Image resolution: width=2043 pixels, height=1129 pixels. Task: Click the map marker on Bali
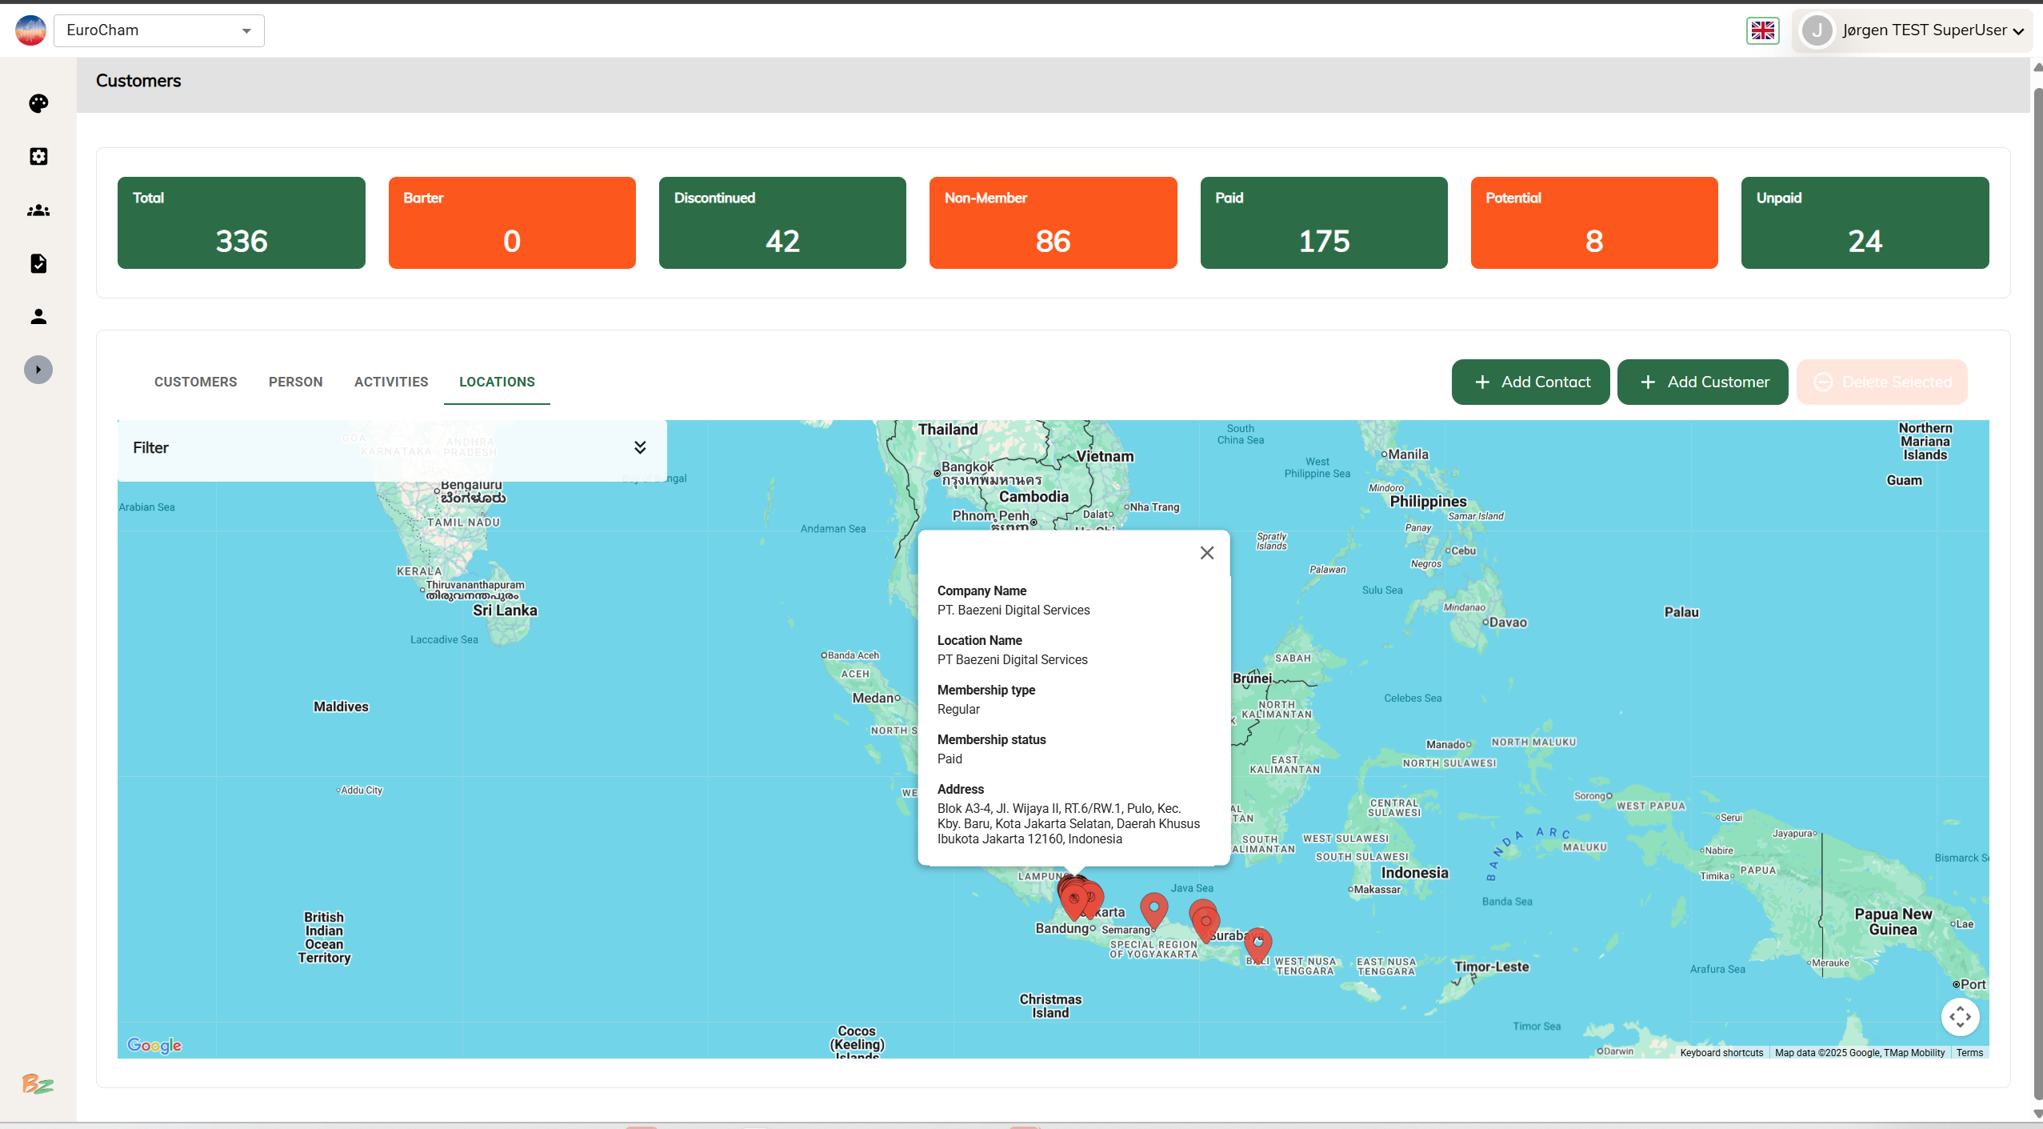click(x=1258, y=945)
